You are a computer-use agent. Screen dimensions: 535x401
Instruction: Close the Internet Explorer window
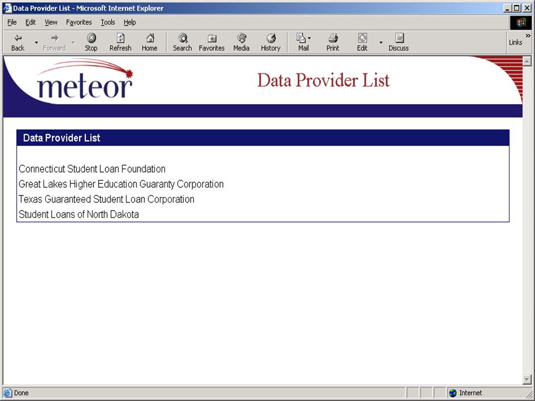pos(527,8)
